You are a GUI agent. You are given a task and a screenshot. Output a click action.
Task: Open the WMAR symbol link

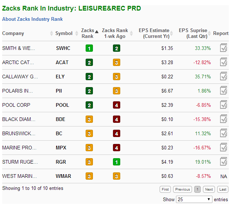coord(63,176)
